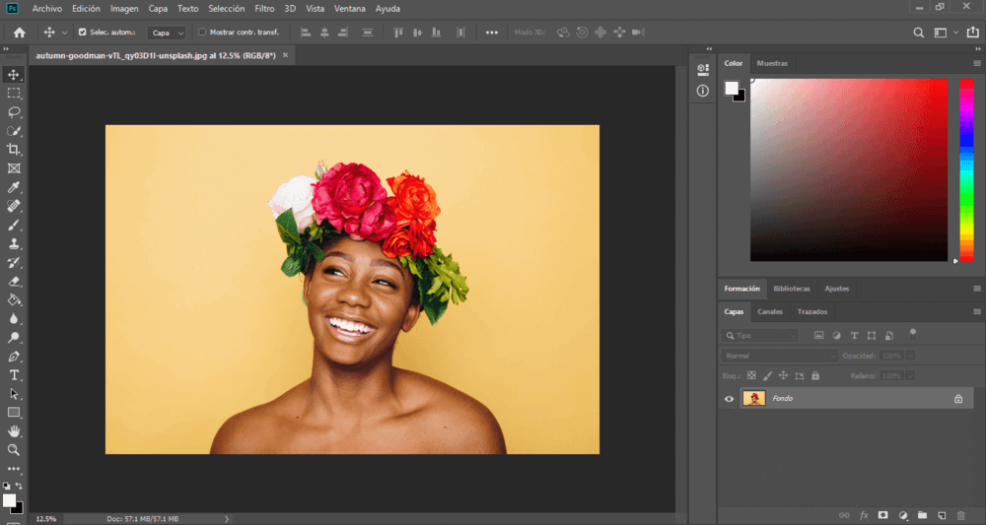Click the create new layer icon
Screen dimensions: 986x525
tap(942, 514)
